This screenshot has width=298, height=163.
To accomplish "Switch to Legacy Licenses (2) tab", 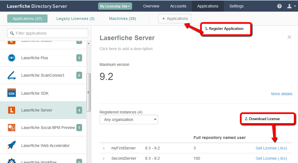I will pyautogui.click(x=75, y=19).
